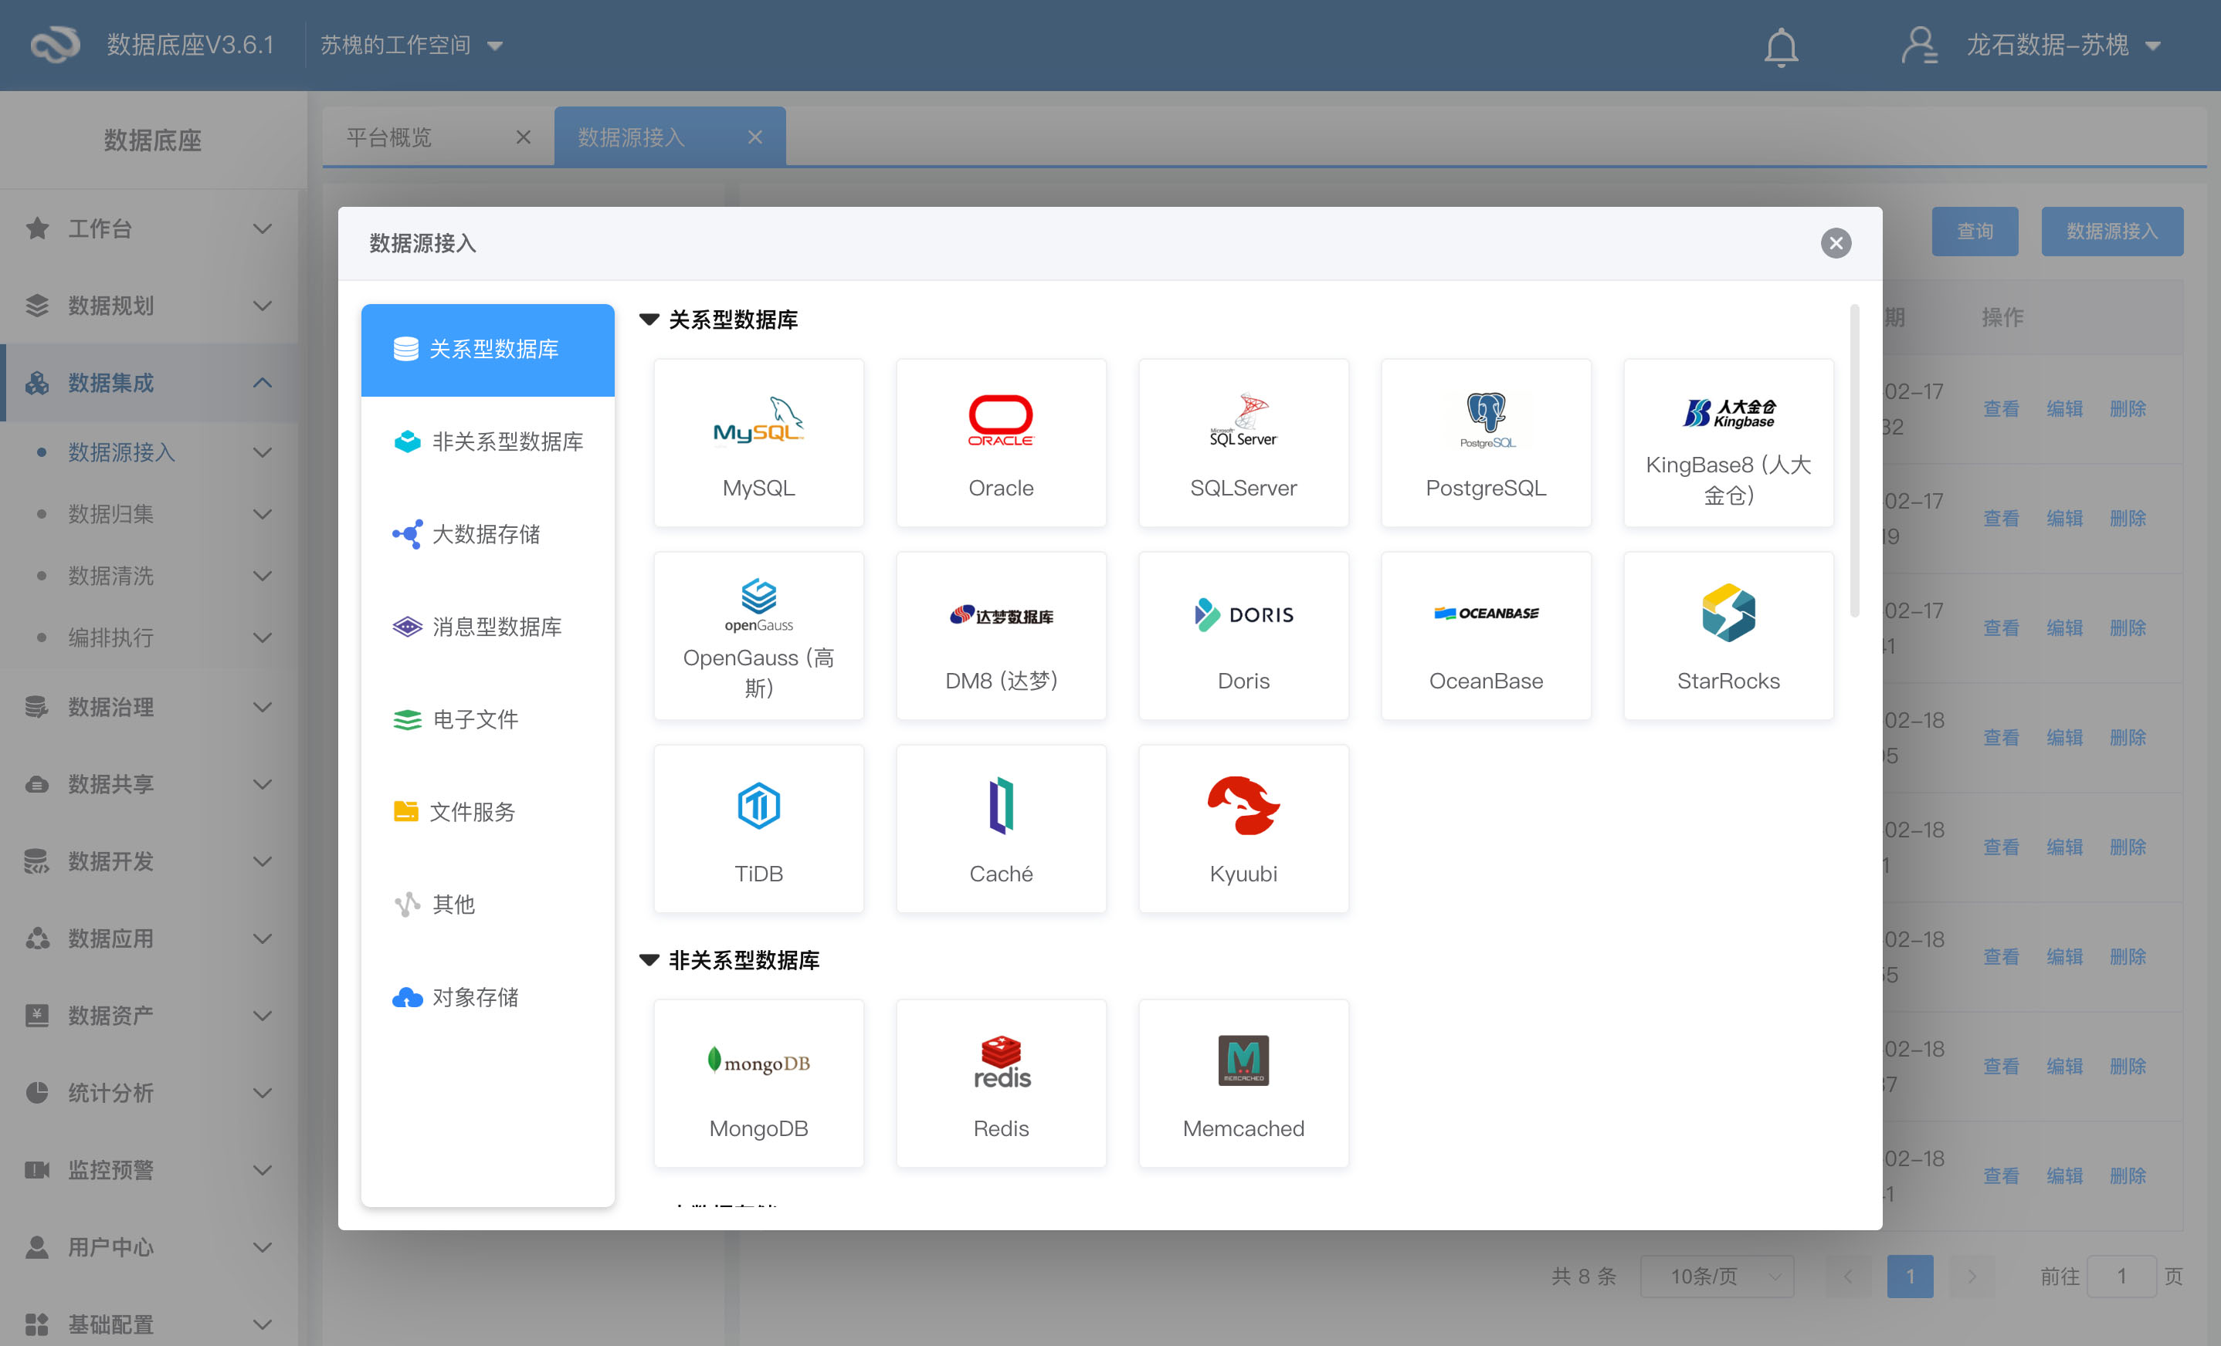Open the notification bell

click(1780, 46)
